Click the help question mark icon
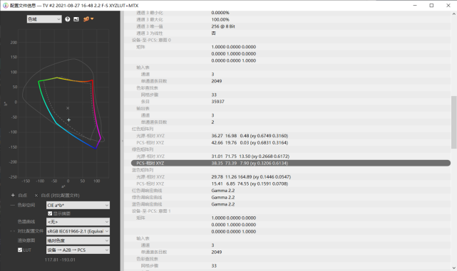The height and width of the screenshot is (271, 457). (x=68, y=19)
